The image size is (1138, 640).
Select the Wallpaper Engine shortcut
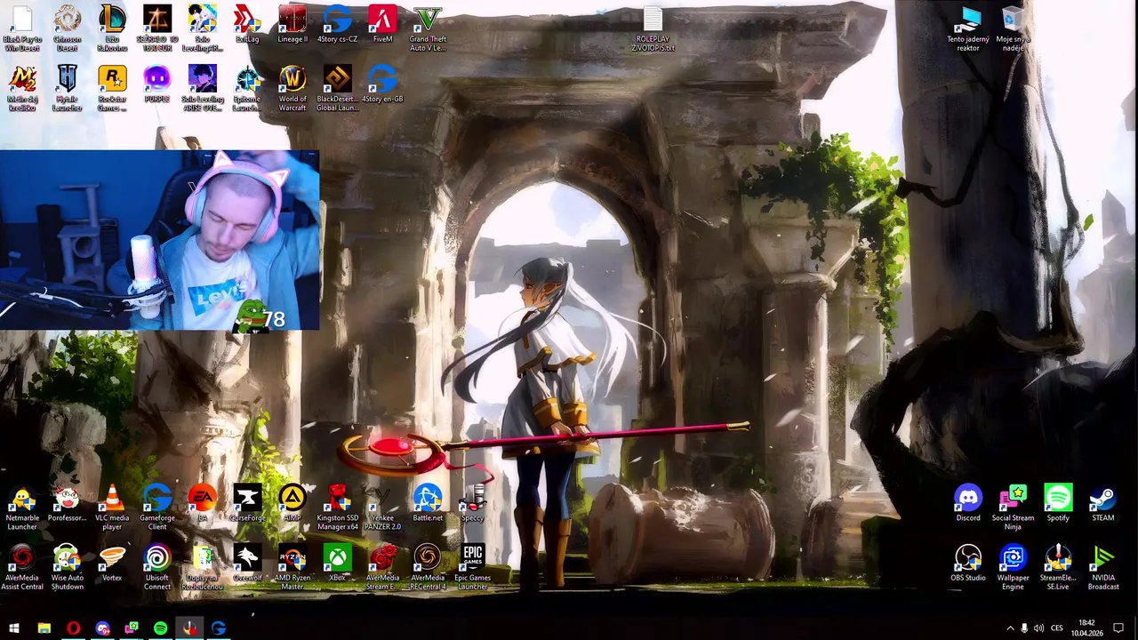click(x=1013, y=568)
